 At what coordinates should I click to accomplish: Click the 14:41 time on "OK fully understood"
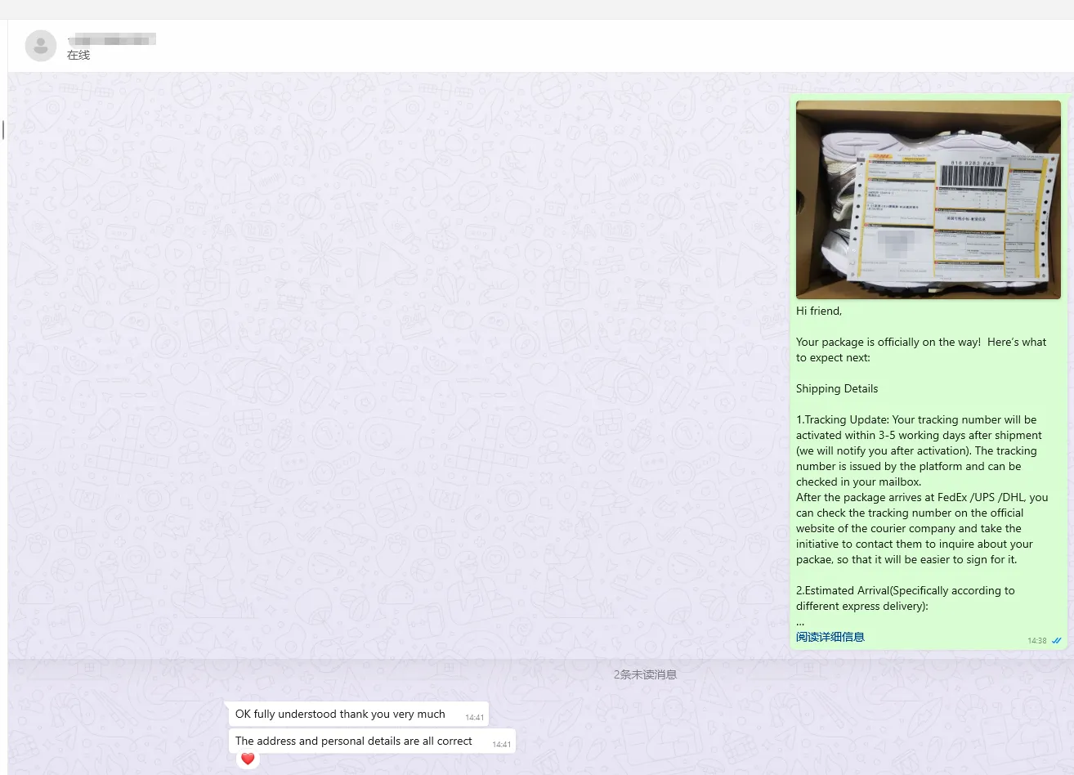(474, 718)
